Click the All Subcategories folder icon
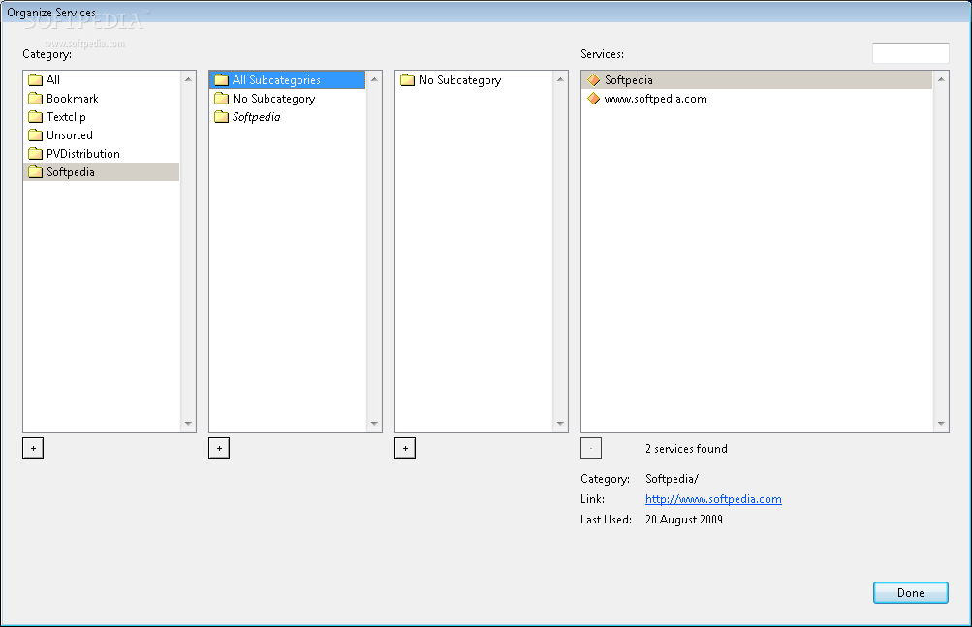The height and width of the screenshot is (627, 972). pyautogui.click(x=221, y=80)
